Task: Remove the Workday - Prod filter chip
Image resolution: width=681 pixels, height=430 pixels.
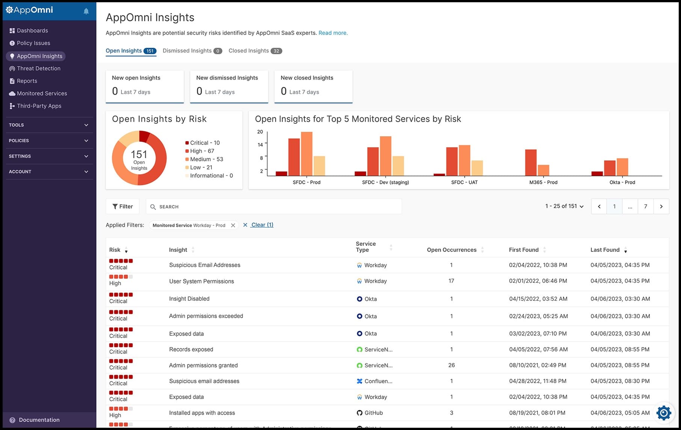Action: [x=233, y=225]
